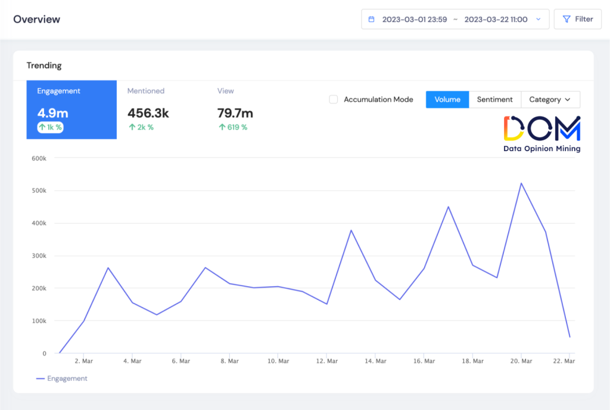Viewport: 610px width, 410px height.
Task: Enable the Accumulation Mode checkbox
Action: [x=334, y=99]
